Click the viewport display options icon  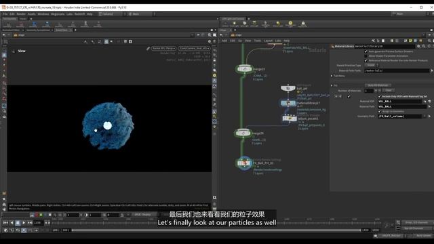pos(210,41)
